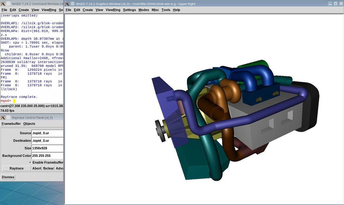Open the ViewRing menu in Command Window
The width and height of the screenshot is (344, 205).
click(x=49, y=10)
